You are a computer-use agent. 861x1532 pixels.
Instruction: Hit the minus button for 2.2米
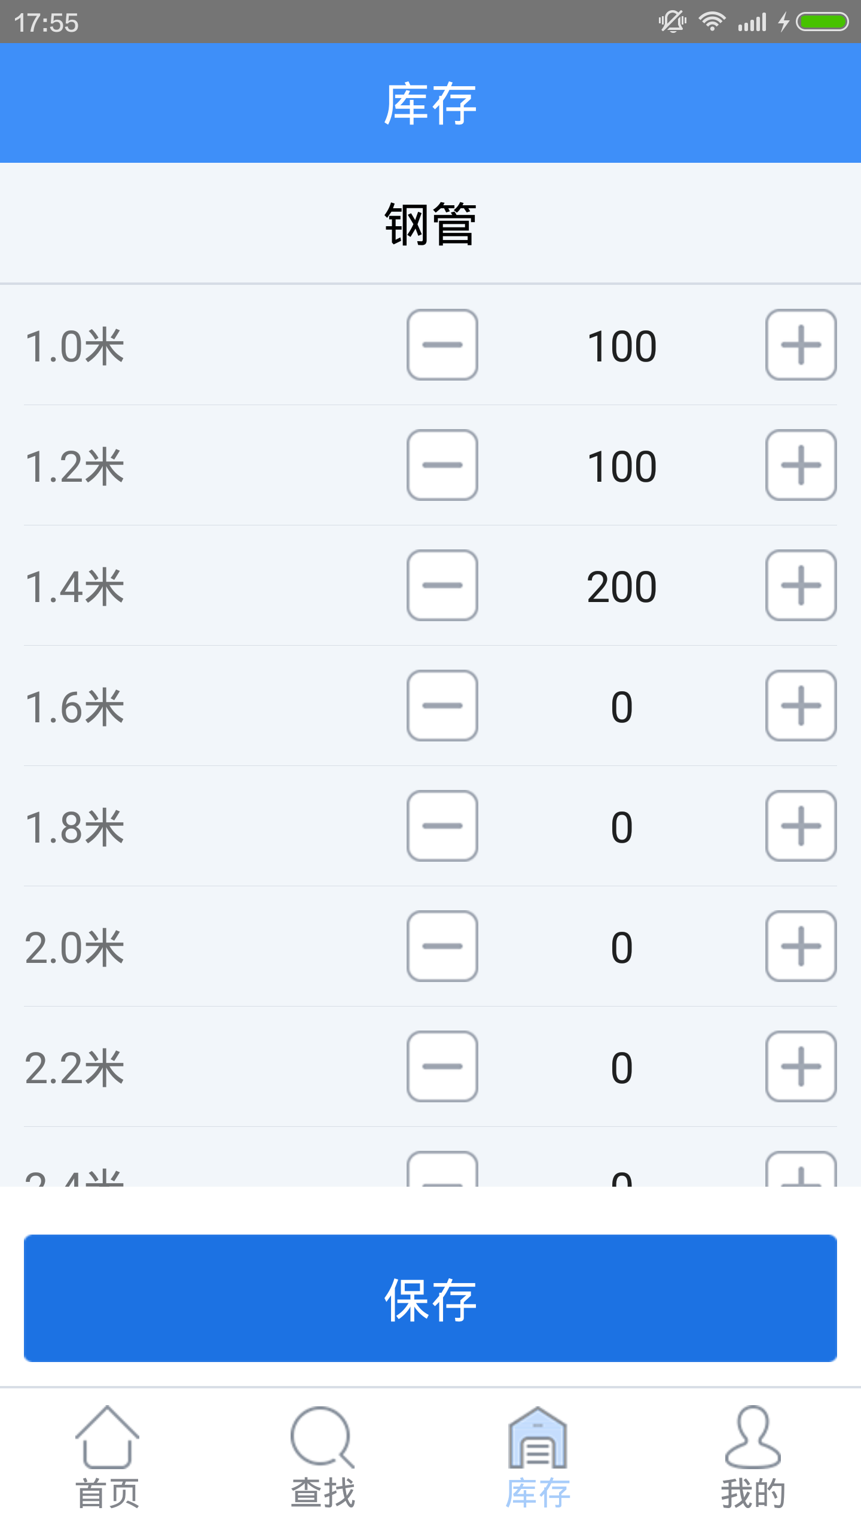(x=442, y=1066)
